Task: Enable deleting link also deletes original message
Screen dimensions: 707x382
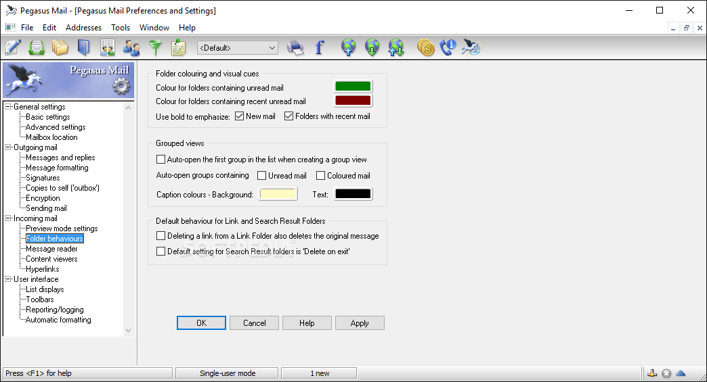Action: (160, 236)
